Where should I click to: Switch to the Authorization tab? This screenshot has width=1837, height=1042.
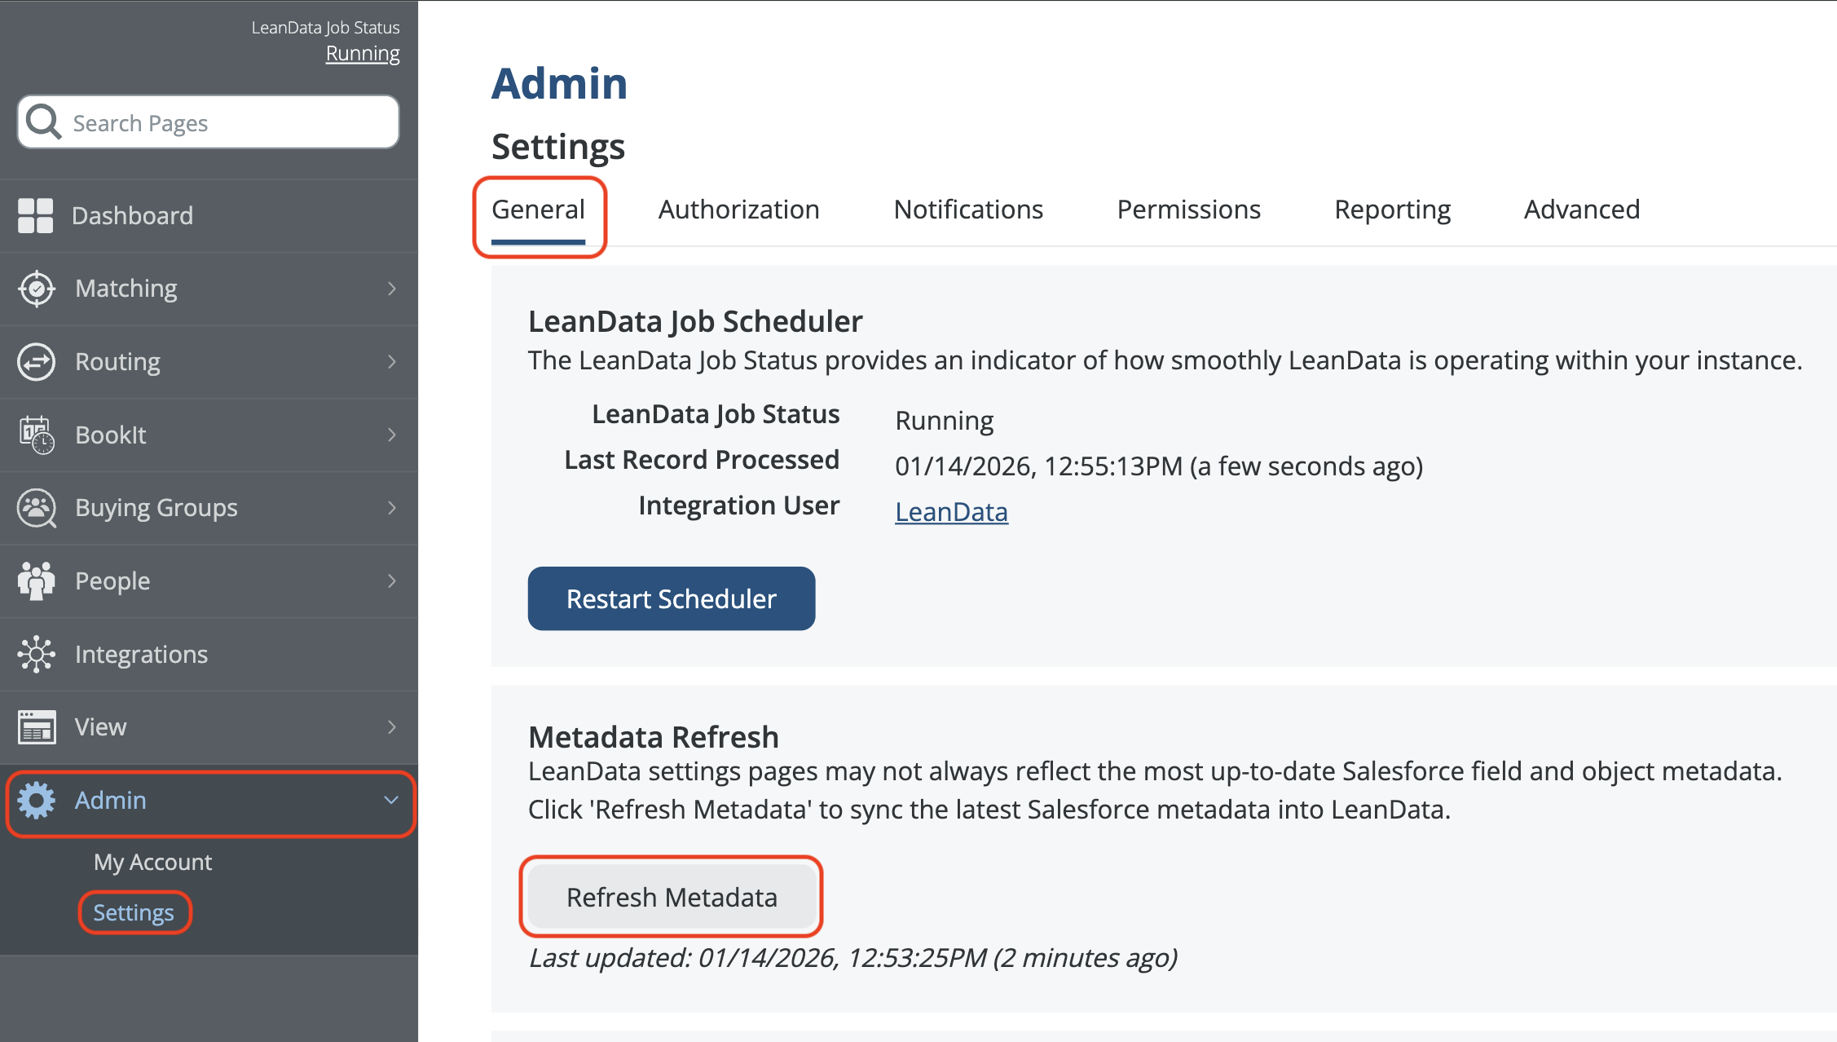(x=738, y=210)
